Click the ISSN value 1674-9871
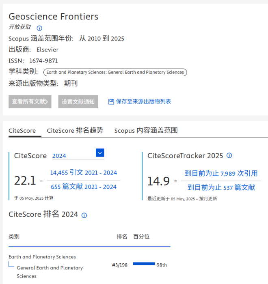The image size is (268, 284). 43,61
